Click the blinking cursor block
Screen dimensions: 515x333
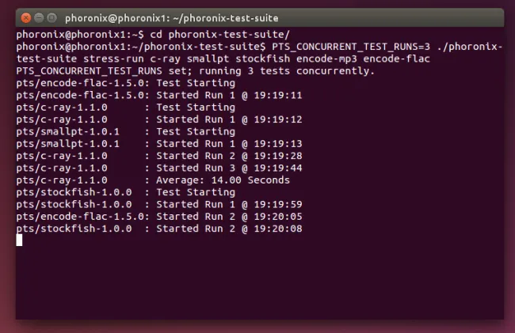[x=19, y=240]
